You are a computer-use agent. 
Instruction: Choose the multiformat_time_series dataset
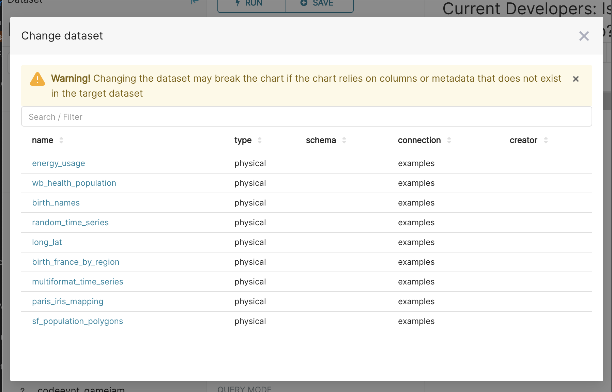tap(78, 282)
